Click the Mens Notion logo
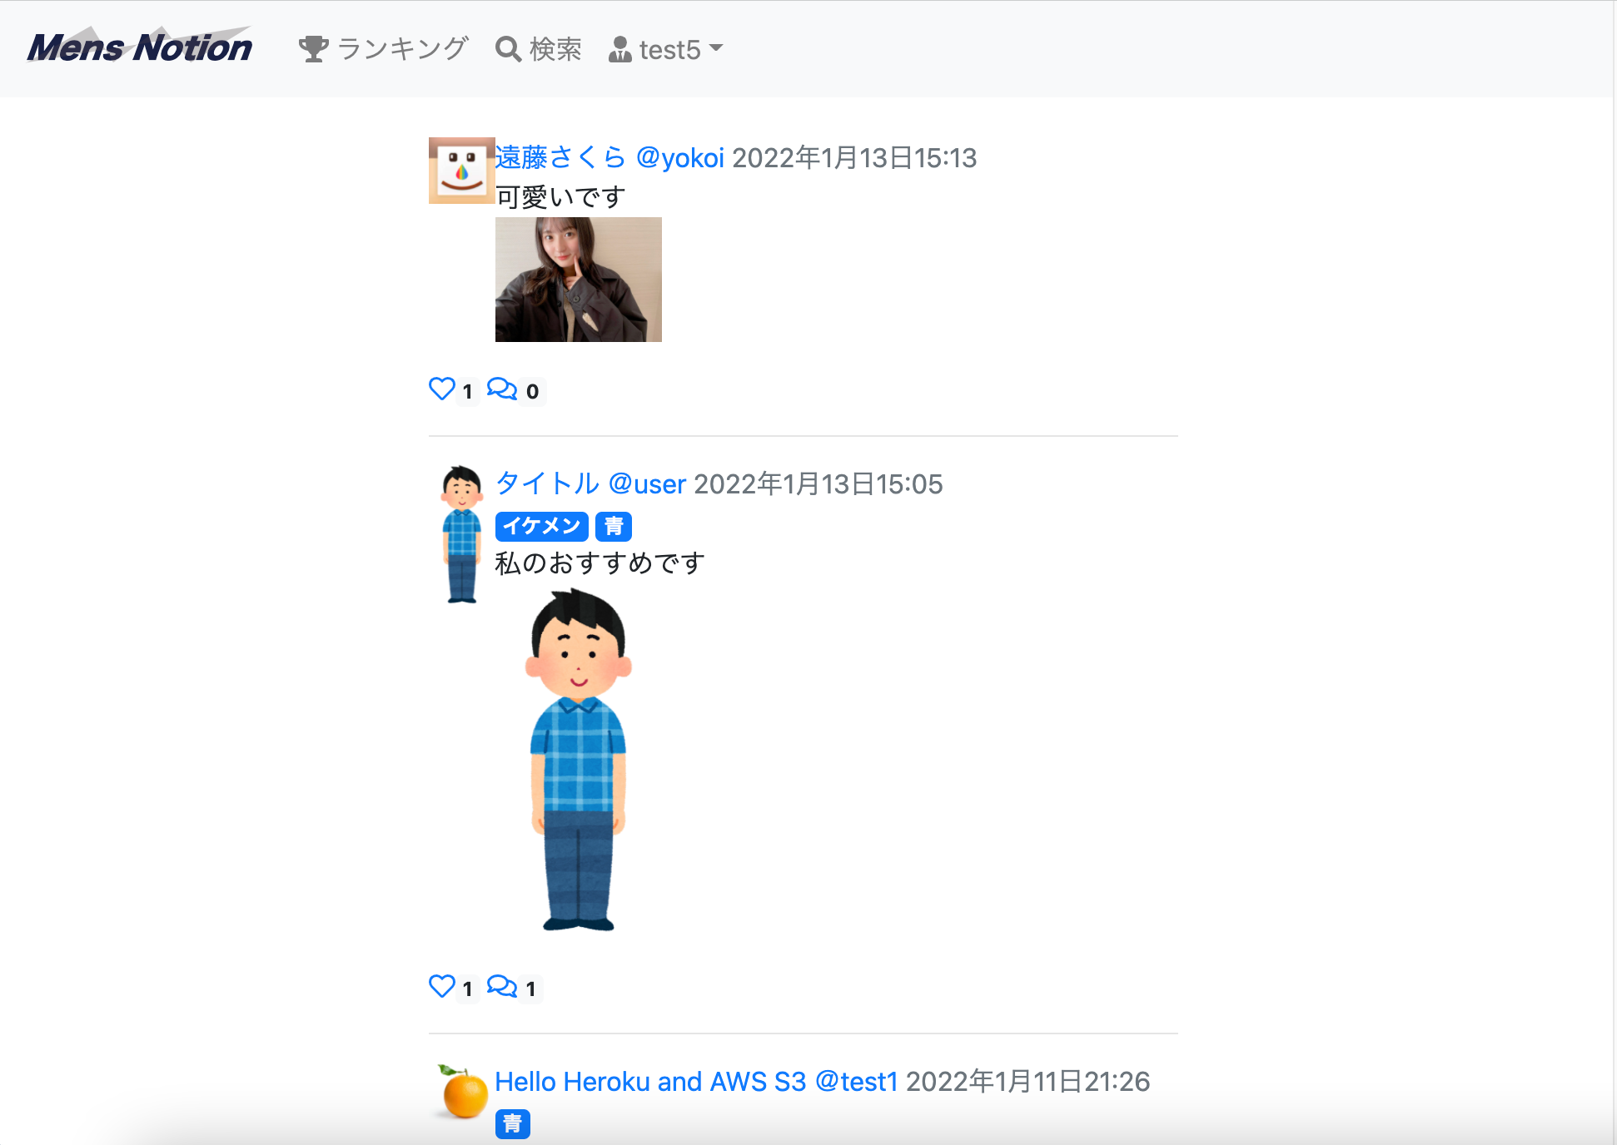This screenshot has width=1617, height=1145. pyautogui.click(x=140, y=47)
